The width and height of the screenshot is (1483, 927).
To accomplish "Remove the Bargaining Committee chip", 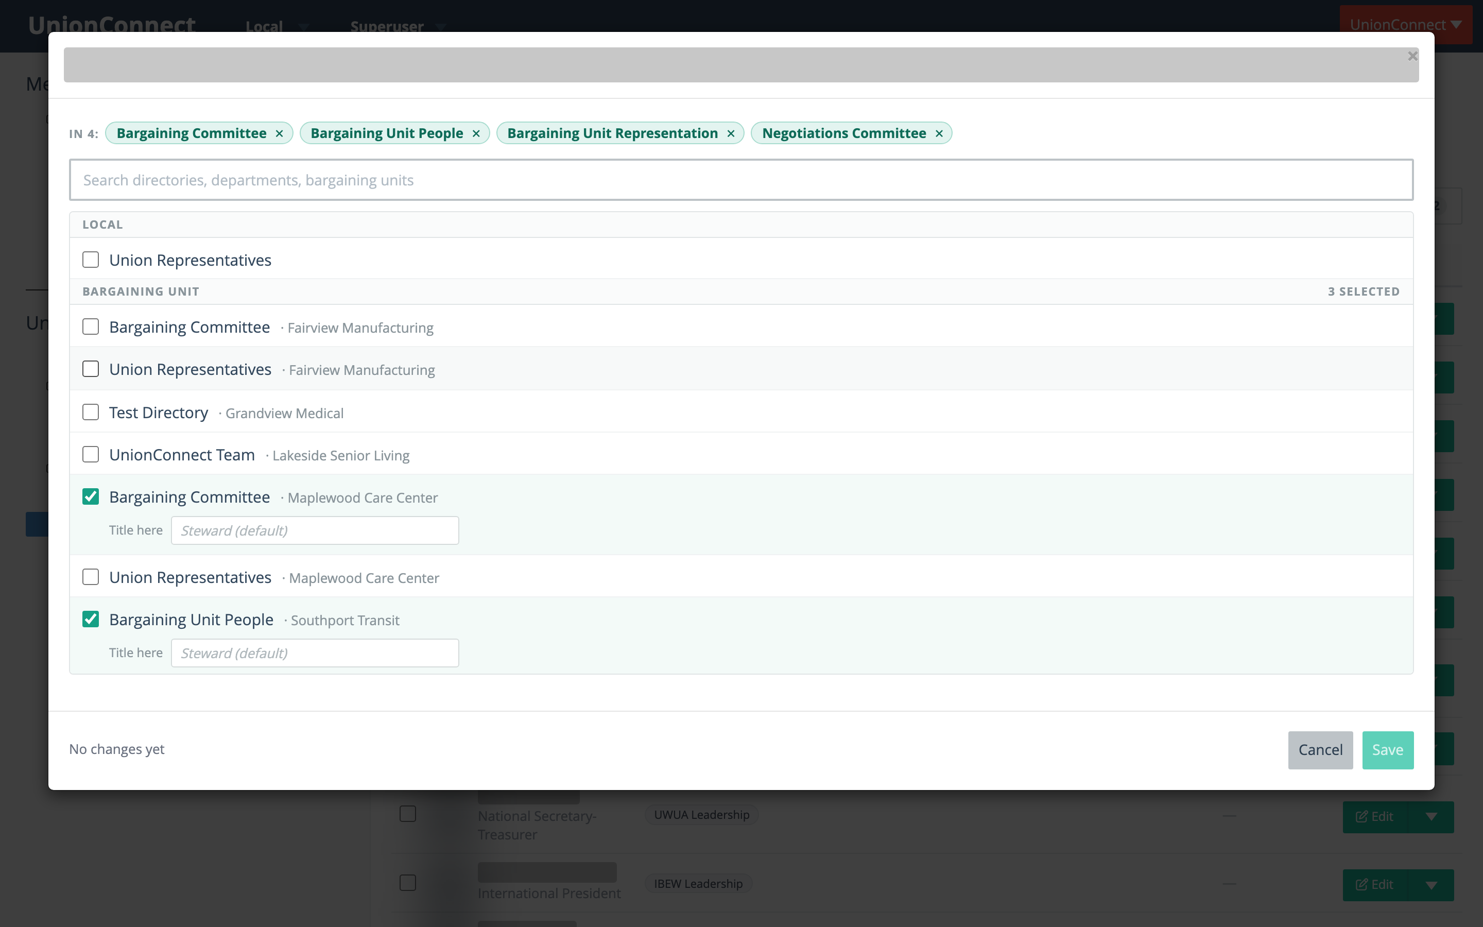I will [280, 134].
